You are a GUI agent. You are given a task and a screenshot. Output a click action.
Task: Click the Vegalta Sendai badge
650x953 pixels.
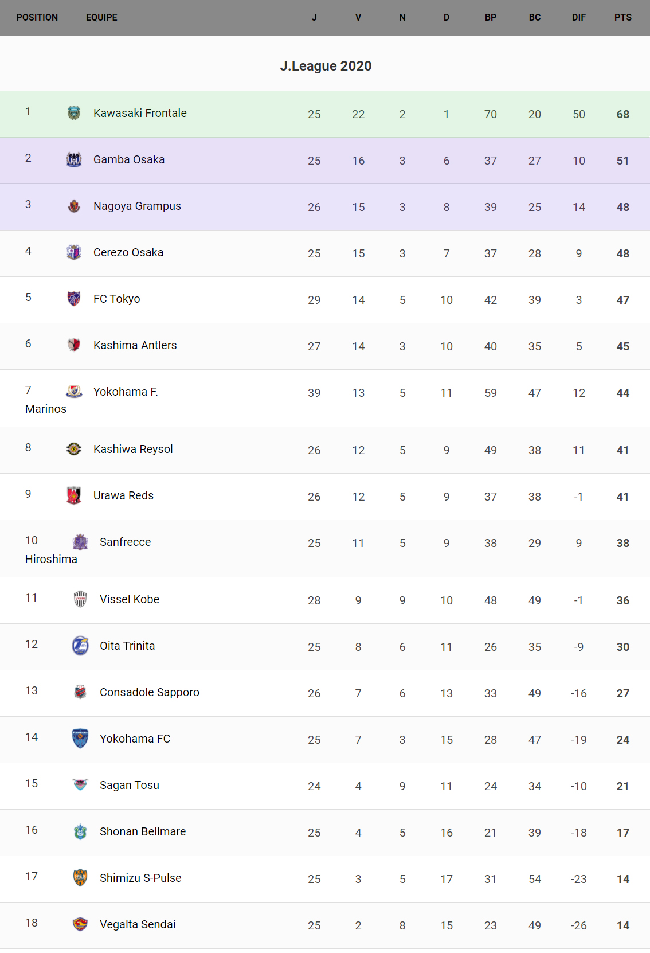click(80, 924)
